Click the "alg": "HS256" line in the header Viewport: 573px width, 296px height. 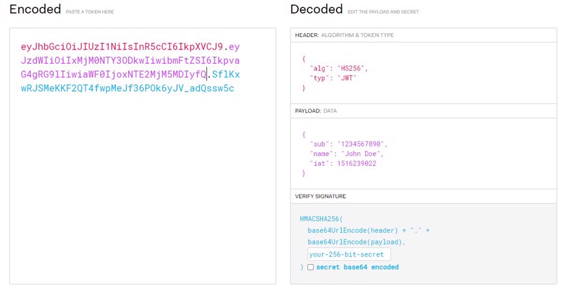click(x=339, y=68)
